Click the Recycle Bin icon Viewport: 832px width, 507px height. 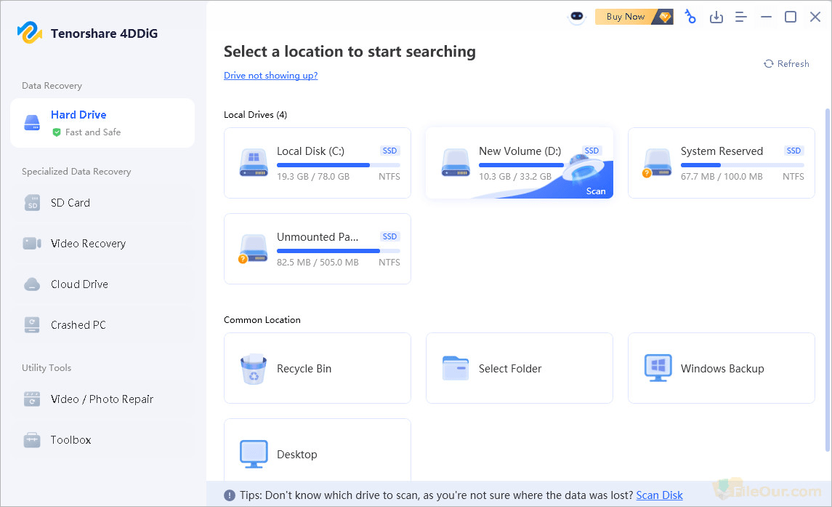pos(254,369)
